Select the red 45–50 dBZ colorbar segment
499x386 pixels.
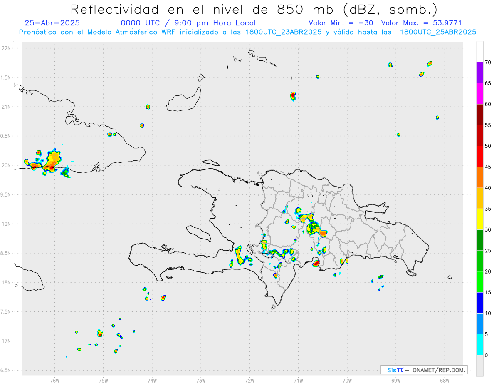click(479, 157)
